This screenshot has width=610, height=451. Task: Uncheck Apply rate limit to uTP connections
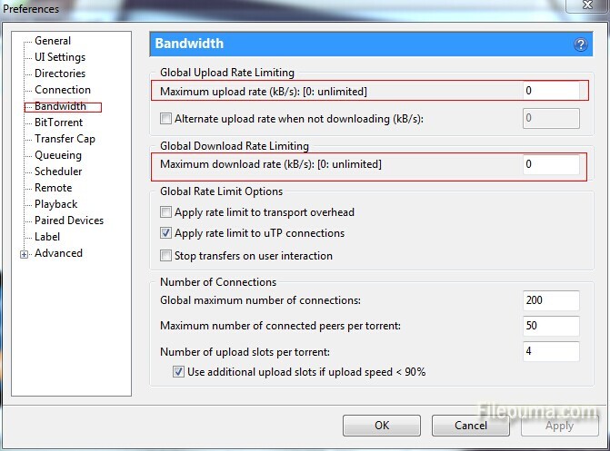tap(165, 234)
